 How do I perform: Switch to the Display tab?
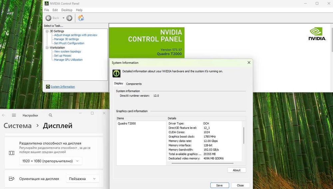(x=119, y=83)
